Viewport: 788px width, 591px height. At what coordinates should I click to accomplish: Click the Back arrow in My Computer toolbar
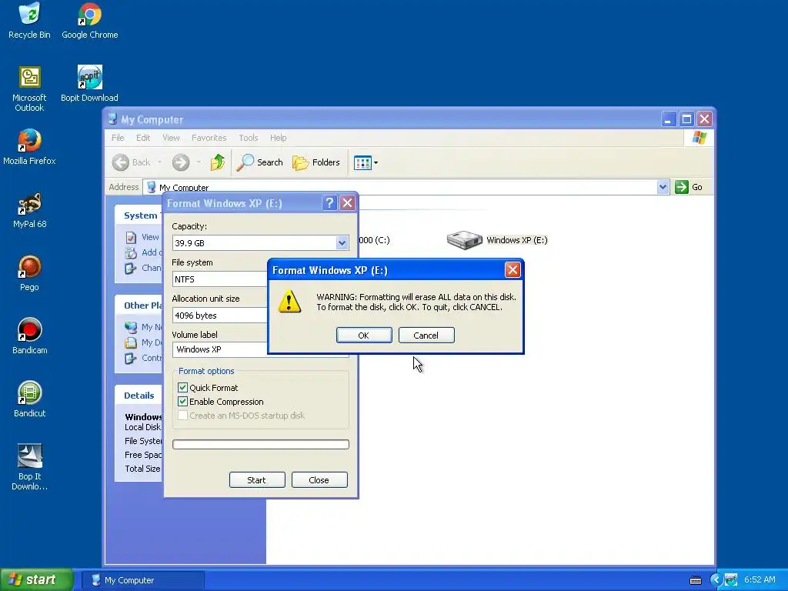[121, 162]
